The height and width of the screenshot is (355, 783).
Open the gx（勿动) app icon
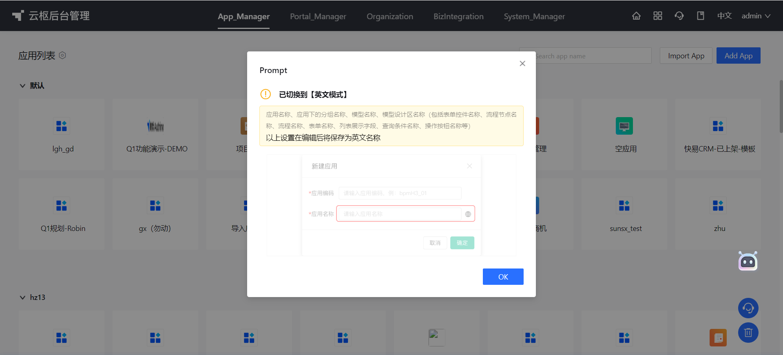[x=155, y=206]
